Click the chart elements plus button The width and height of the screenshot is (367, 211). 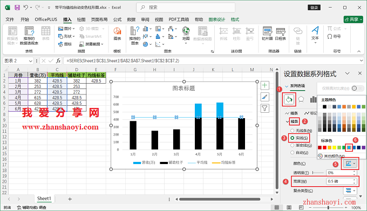[264, 85]
